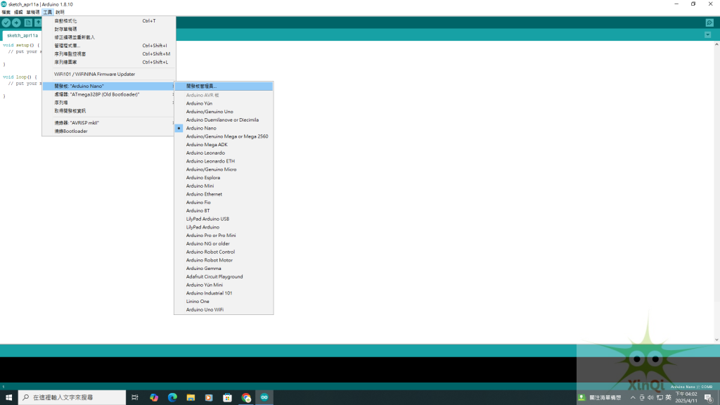Click the editor scrollbar down arrow

tap(716, 340)
